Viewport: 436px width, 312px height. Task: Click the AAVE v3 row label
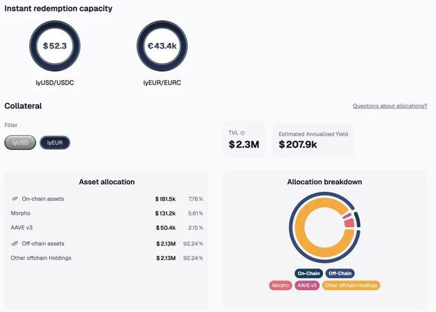pos(21,228)
